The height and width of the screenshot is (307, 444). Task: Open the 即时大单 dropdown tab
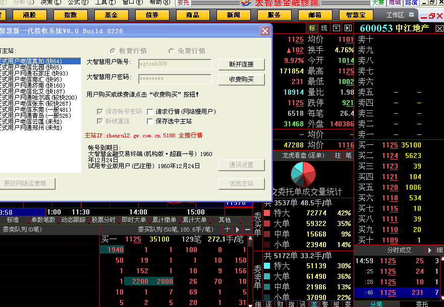(134, 220)
